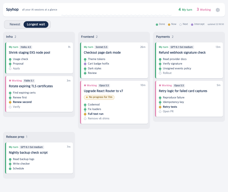The height and width of the screenshot is (192, 228).
Task: Switch sorting to Newest
Action: [x=15, y=24]
